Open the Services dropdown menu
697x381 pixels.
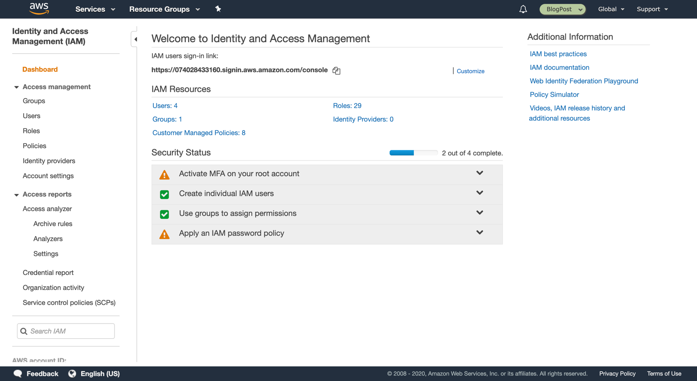(95, 9)
